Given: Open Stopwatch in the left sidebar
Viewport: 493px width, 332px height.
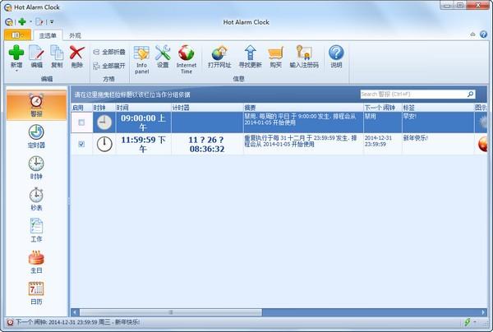Looking at the screenshot, I should coord(36,198).
